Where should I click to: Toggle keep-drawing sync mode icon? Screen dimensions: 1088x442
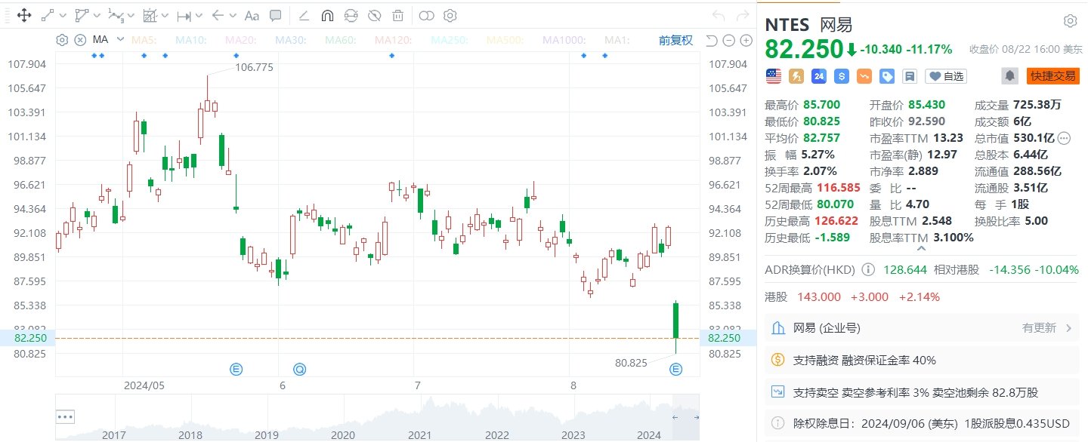(351, 15)
